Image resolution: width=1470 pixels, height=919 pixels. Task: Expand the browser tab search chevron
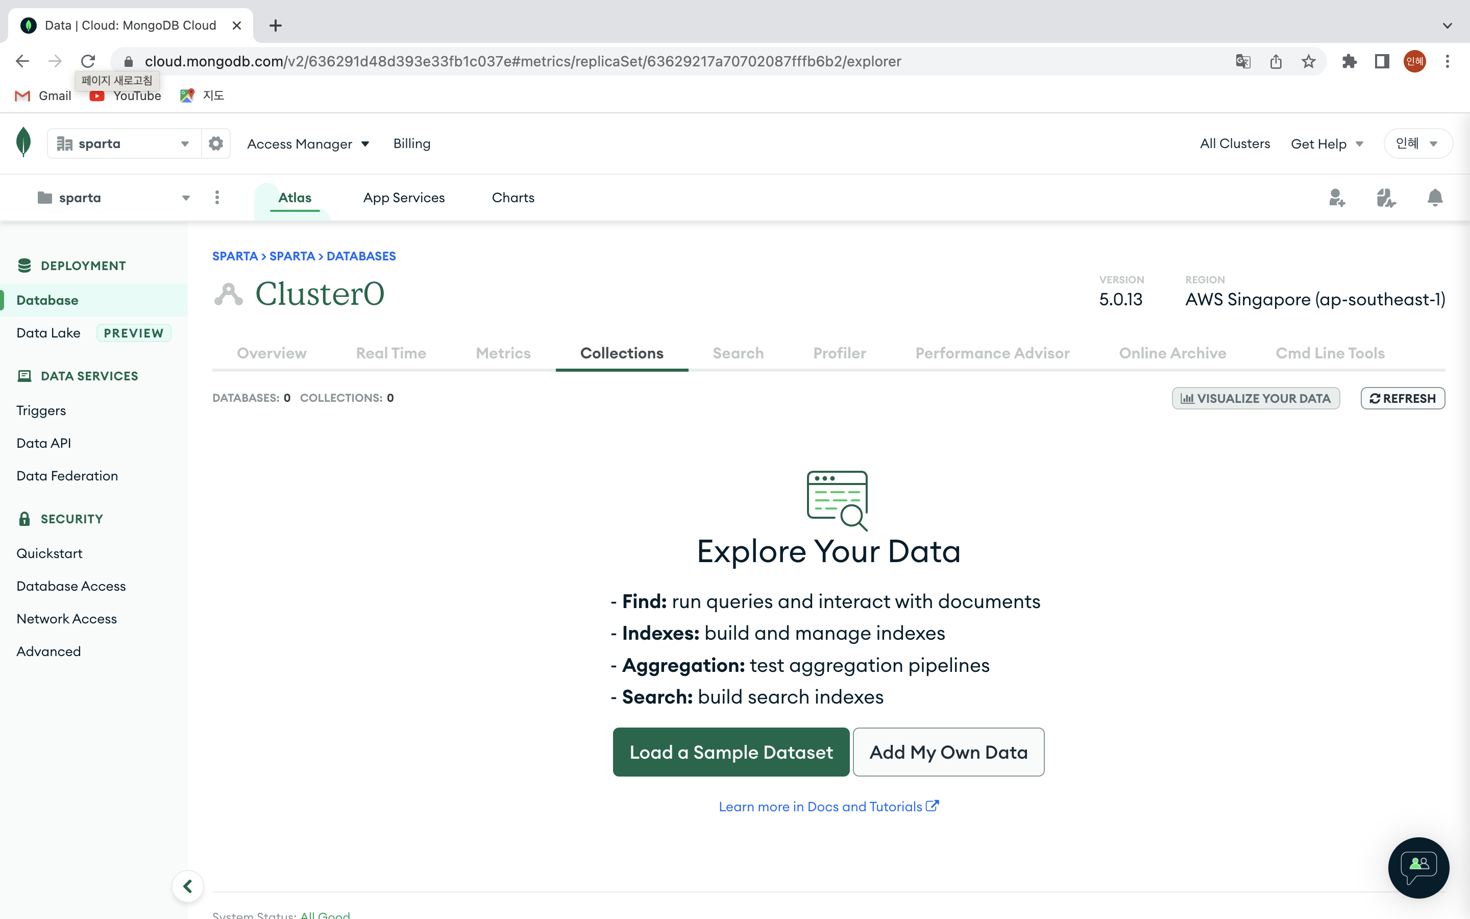[x=1448, y=26]
